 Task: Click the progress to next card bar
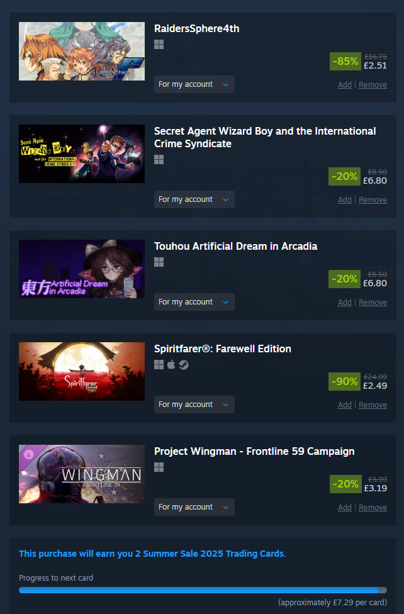tap(203, 590)
